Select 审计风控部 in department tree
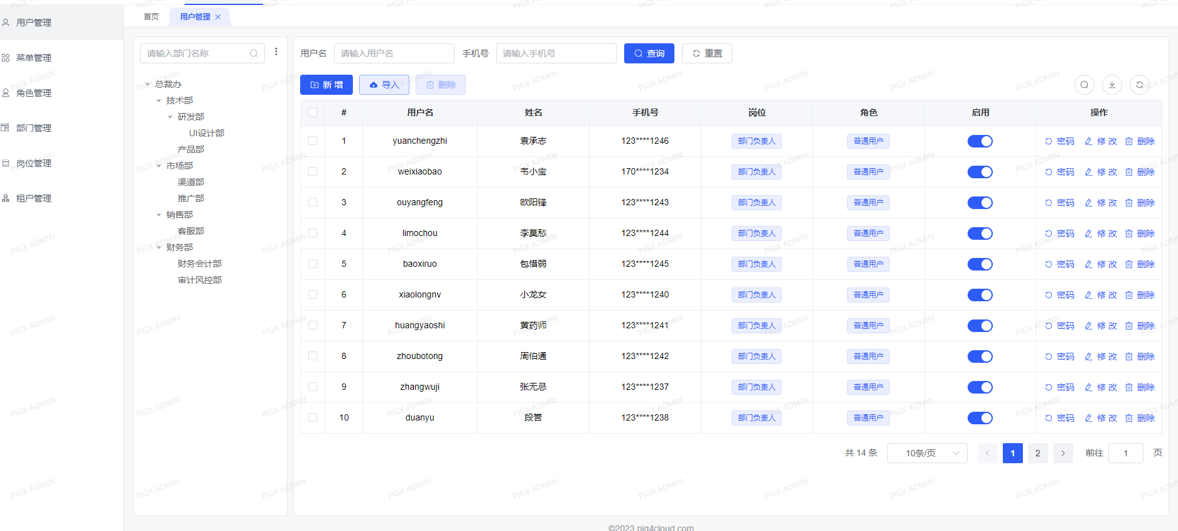Screen dimensions: 1178x531 tap(200, 280)
